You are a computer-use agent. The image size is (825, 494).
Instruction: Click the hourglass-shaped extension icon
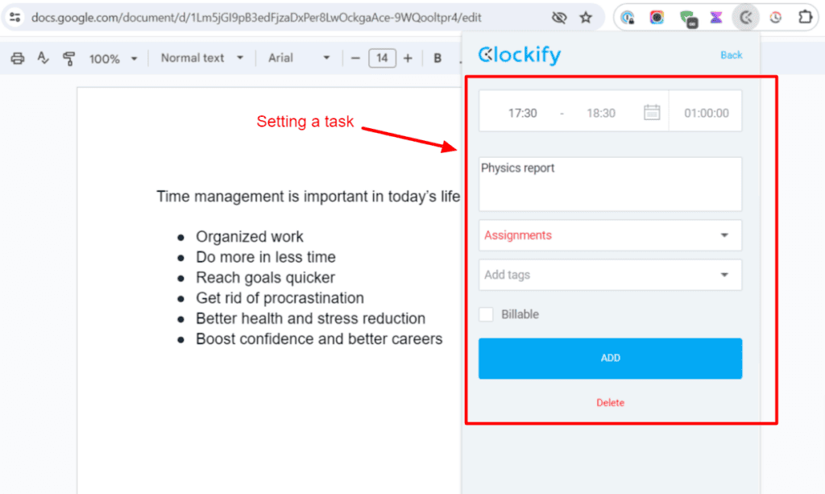click(x=716, y=17)
